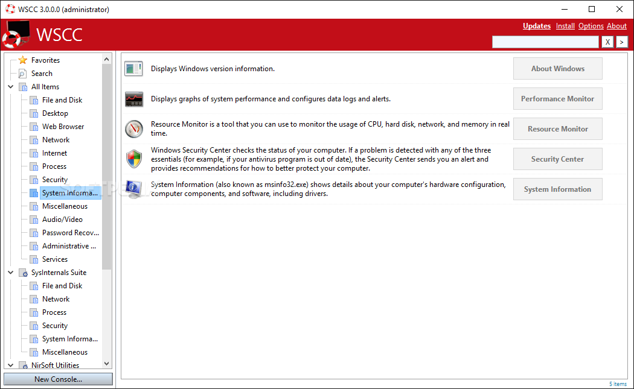
Task: Click the Web Browser category page icon
Action: pyautogui.click(x=34, y=127)
